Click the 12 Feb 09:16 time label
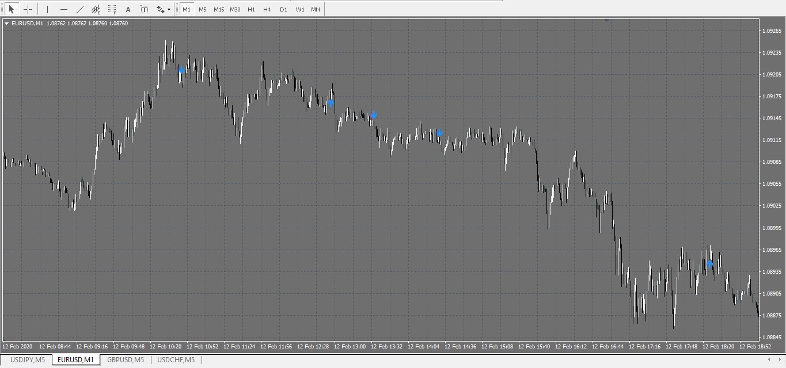Screen dimensions: 786x368 (92, 347)
